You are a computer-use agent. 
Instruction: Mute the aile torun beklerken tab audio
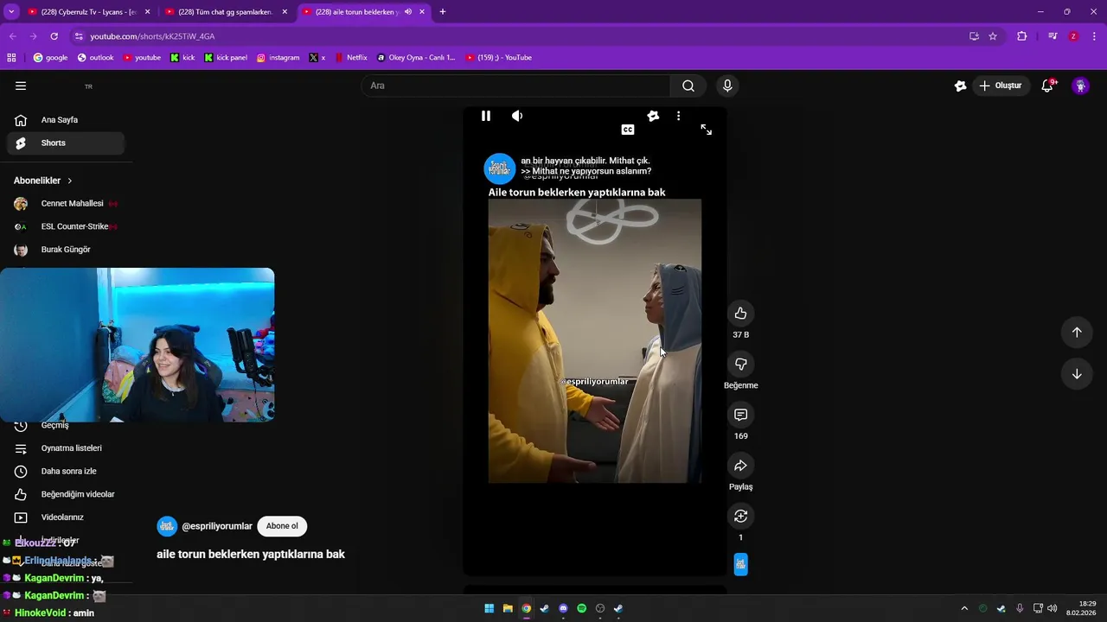(407, 12)
